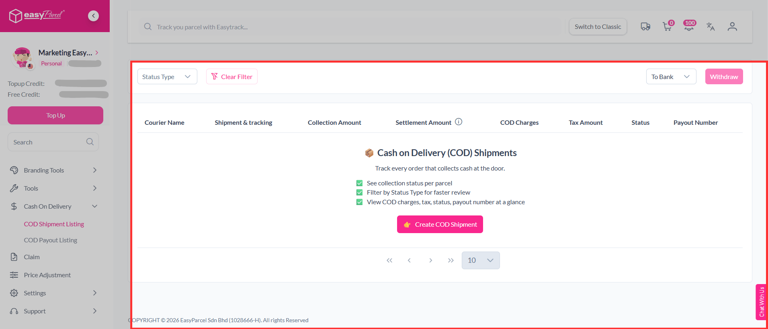Open the user profile icon

click(x=732, y=27)
